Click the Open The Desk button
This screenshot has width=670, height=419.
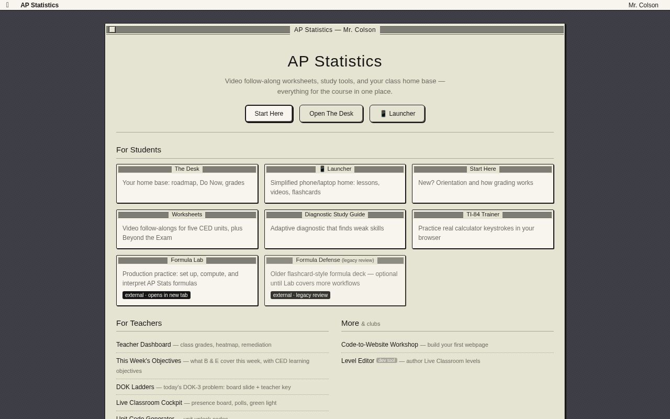(331, 114)
